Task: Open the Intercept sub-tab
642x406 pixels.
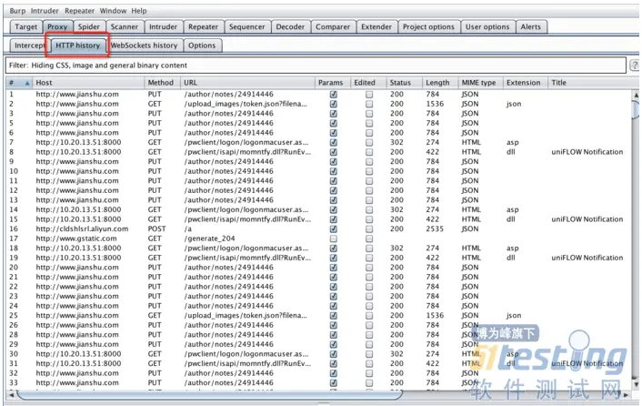Action: 28,46
